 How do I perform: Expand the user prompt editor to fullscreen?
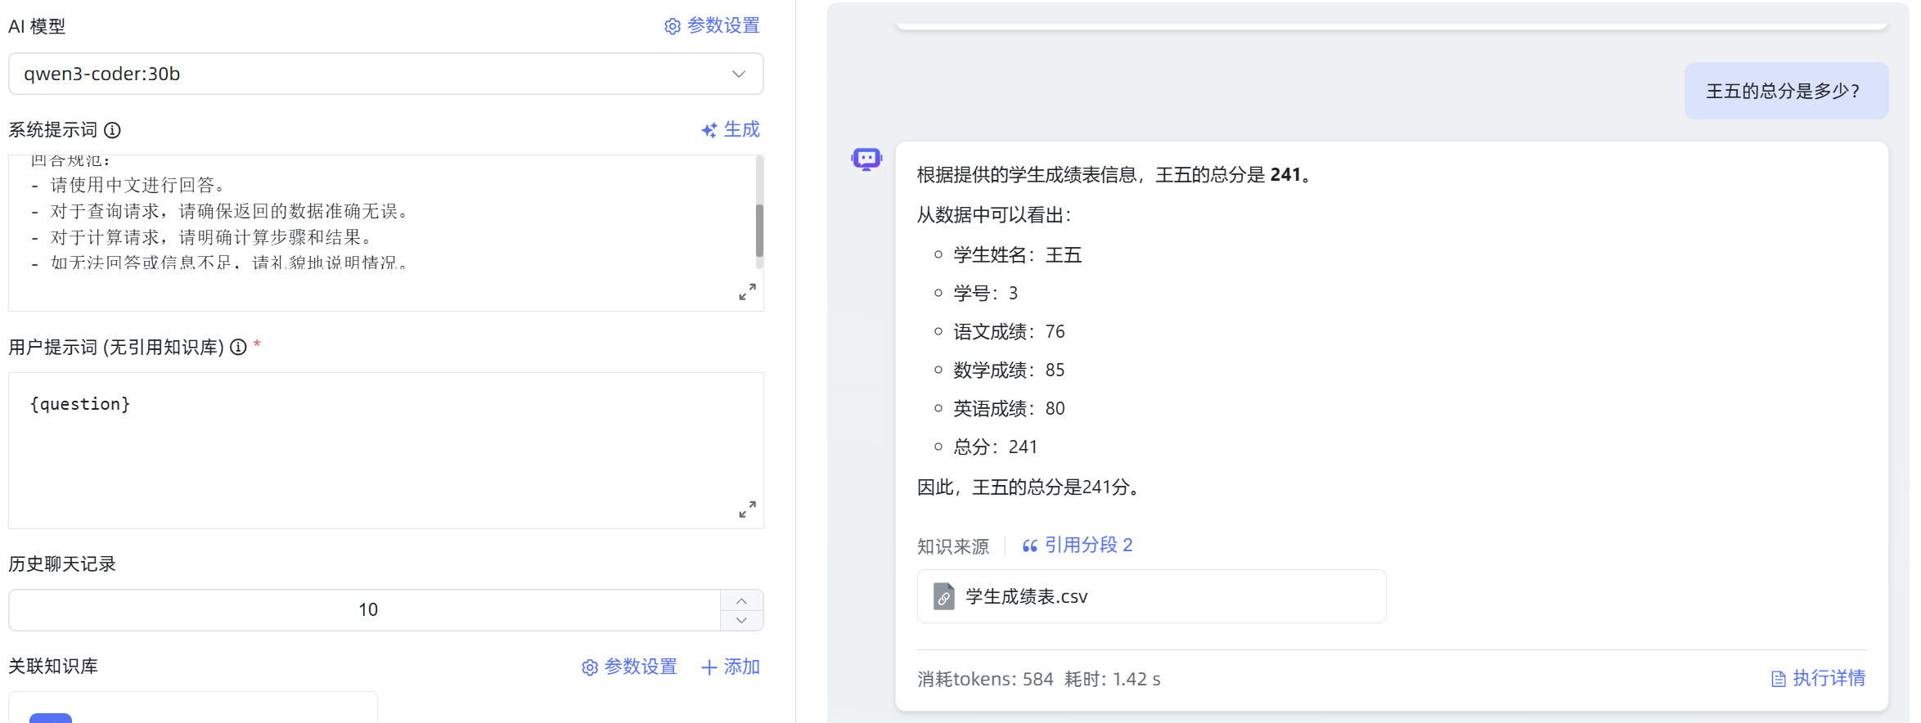tap(747, 510)
